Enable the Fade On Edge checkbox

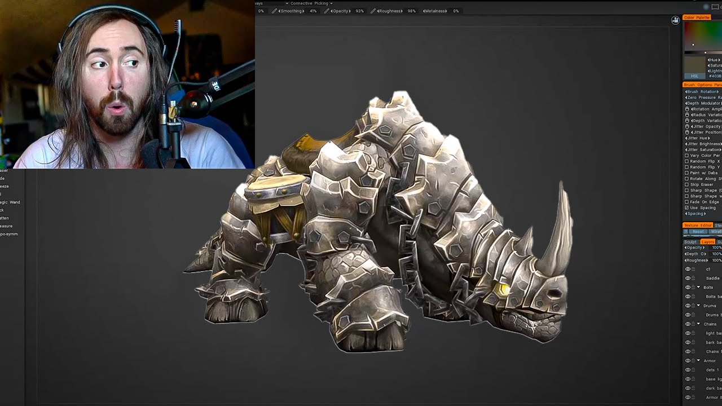[687, 202]
